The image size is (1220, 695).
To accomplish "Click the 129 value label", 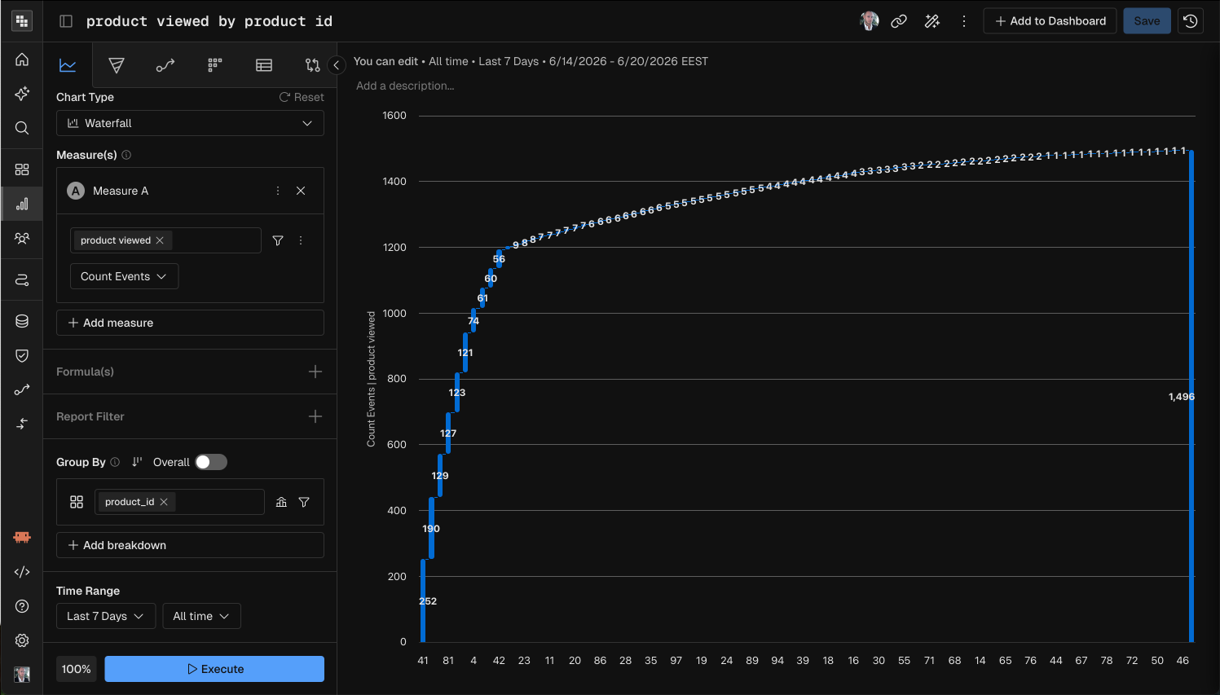I will point(440,476).
